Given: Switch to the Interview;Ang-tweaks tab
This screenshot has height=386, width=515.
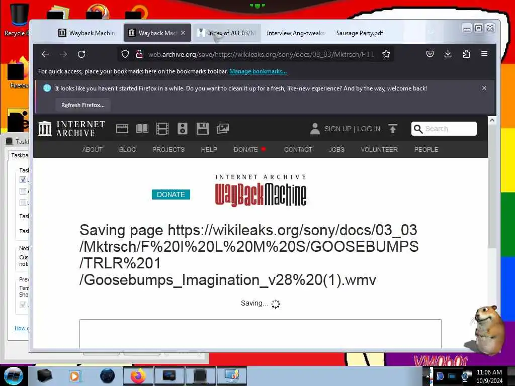Looking at the screenshot, I should coord(295,33).
